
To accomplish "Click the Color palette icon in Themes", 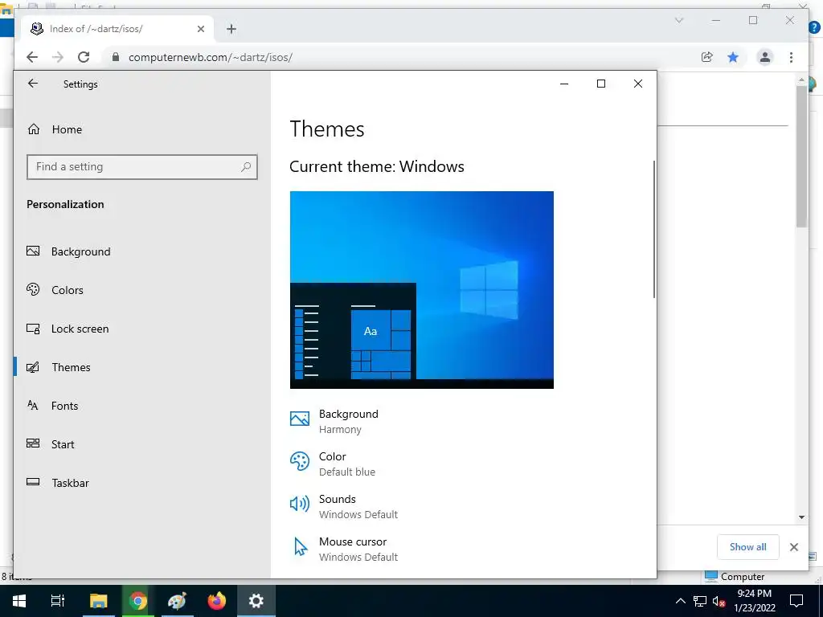I will (x=300, y=461).
